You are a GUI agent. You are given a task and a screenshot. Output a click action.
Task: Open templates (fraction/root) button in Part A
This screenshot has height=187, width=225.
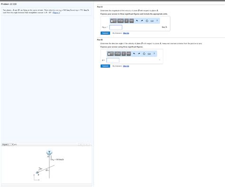(x=113, y=21)
